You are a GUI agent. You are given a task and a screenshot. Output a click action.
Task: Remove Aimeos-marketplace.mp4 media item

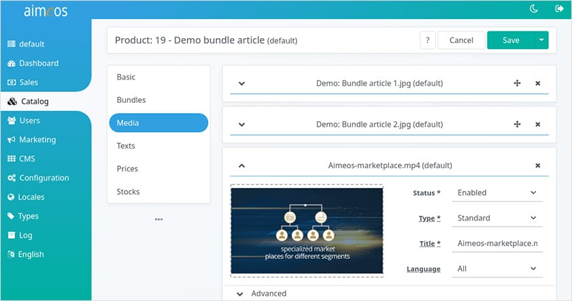[x=538, y=165]
